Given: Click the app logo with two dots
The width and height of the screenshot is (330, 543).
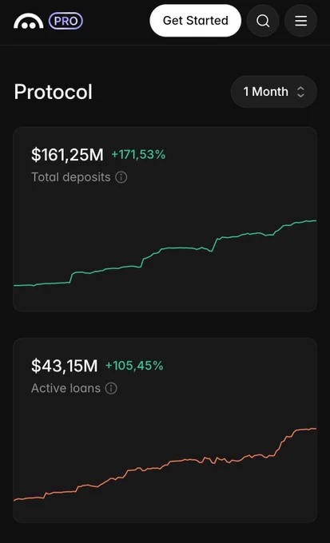Looking at the screenshot, I should pos(29,21).
